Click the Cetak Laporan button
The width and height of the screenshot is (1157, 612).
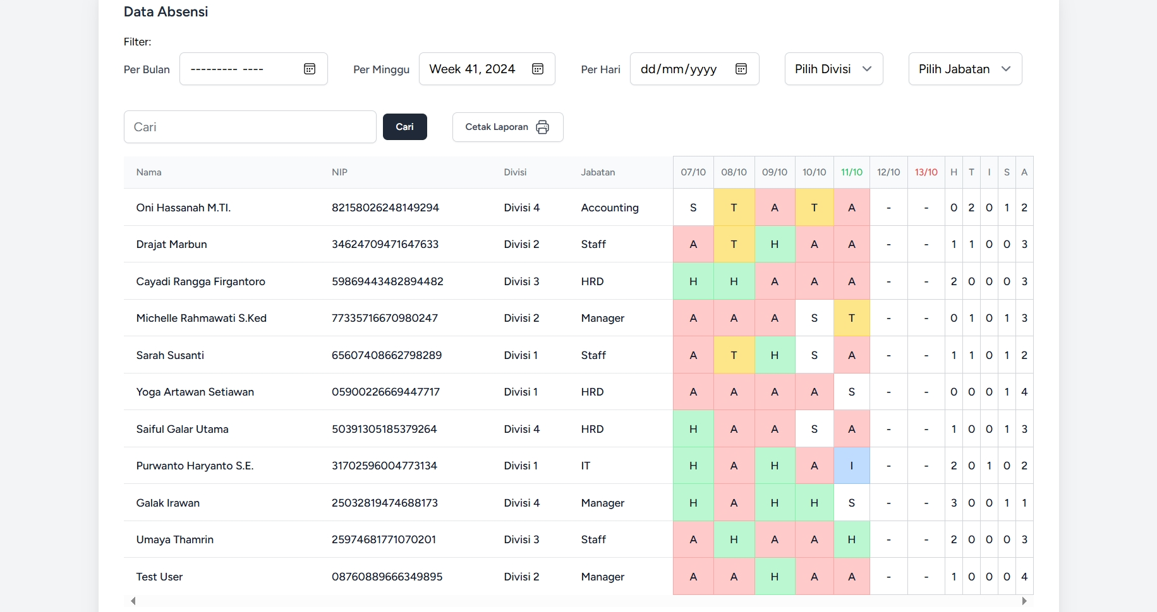(507, 127)
